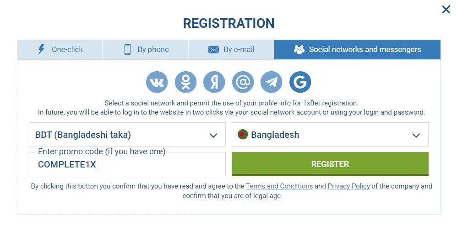Screen dimensions: 457x225
Task: Open the Terms and Conditions link
Action: pyautogui.click(x=279, y=186)
